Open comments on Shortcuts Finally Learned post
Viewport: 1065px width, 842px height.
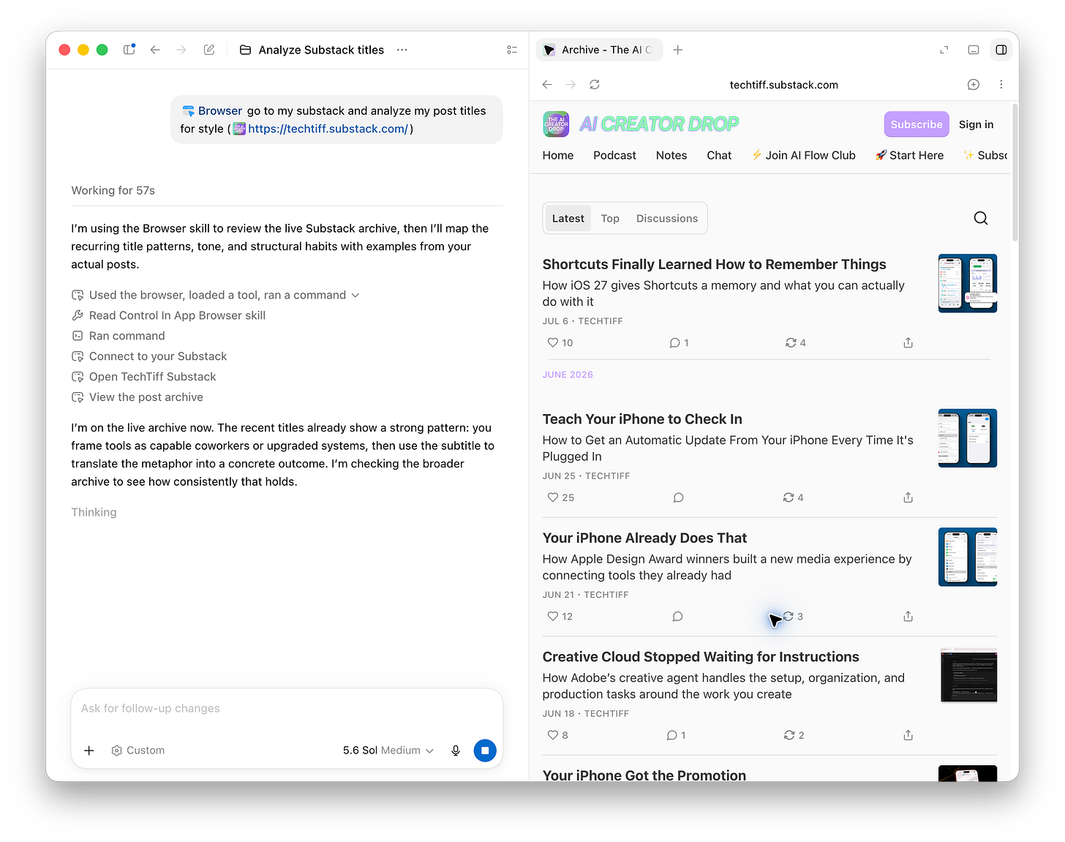(x=679, y=342)
